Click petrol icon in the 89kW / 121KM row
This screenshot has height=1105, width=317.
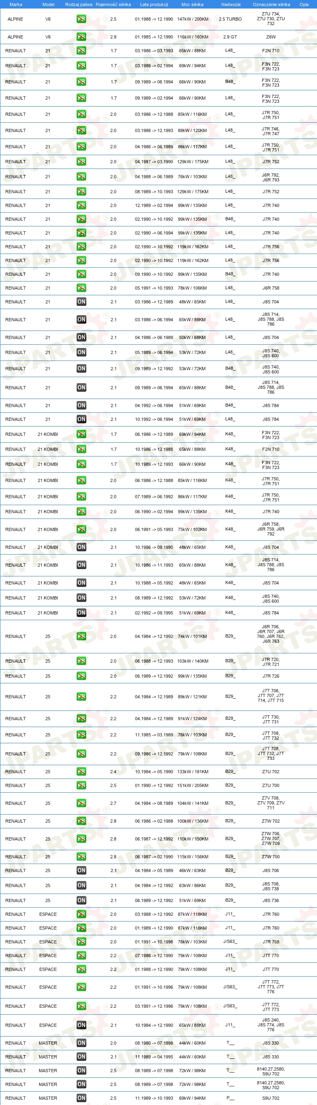(x=81, y=697)
